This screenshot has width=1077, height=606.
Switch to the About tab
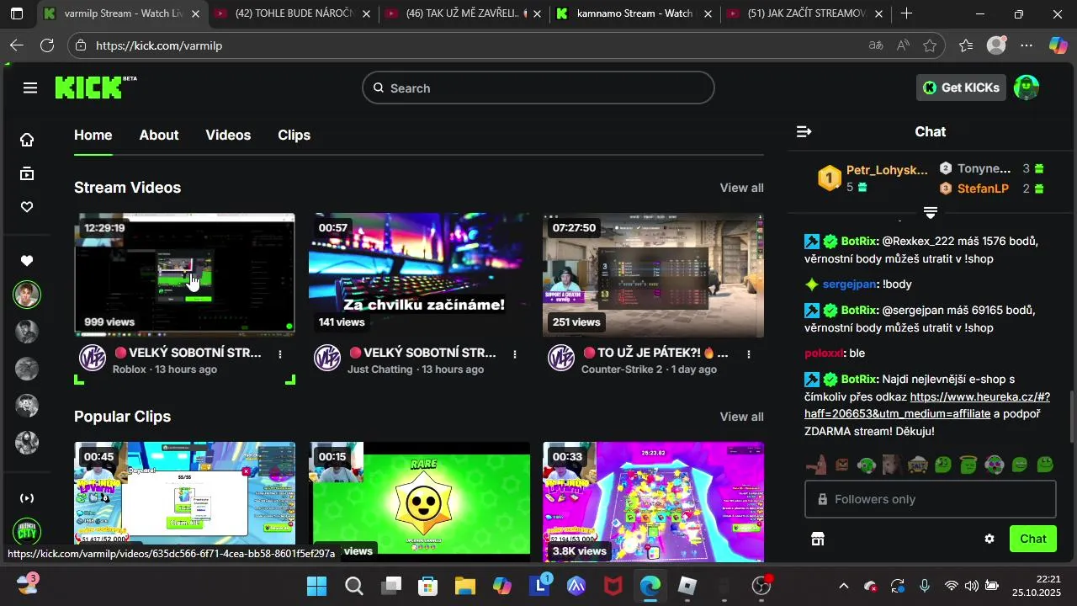click(x=159, y=135)
